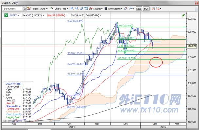
Task: Click the green pin arrow icon at chart corner
Action: 183,15
